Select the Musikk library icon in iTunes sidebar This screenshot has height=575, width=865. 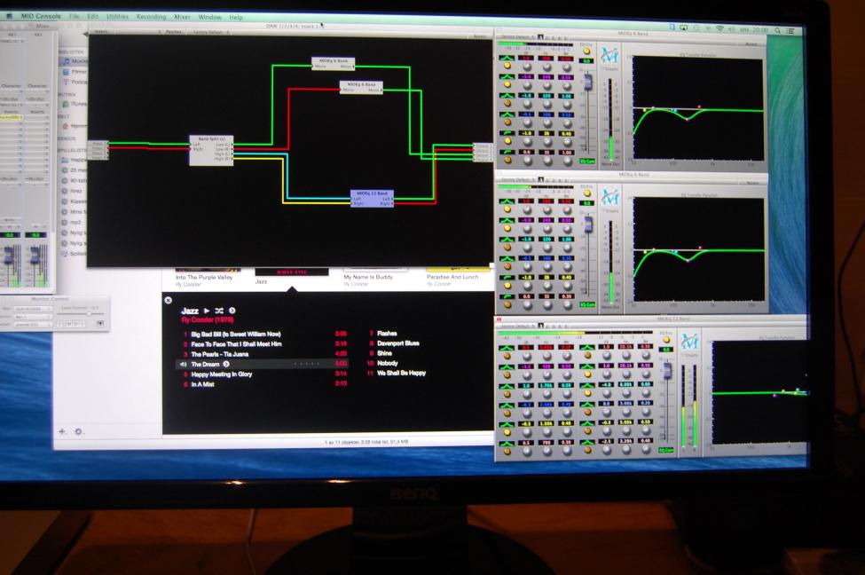tap(67, 61)
